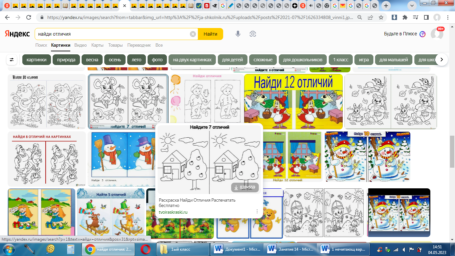Apply the 'природа' filter chip
The width and height of the screenshot is (455, 256).
tap(66, 60)
